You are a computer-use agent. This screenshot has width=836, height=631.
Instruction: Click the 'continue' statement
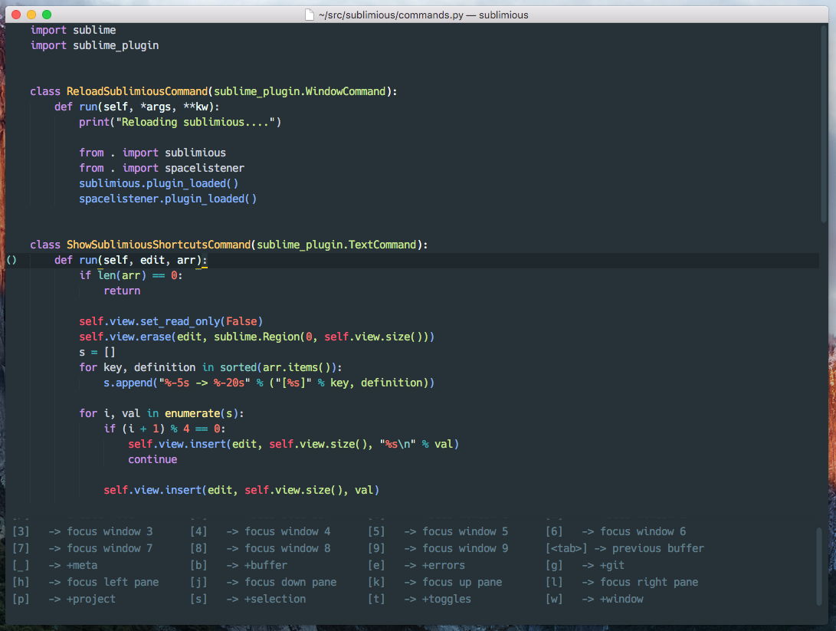(152, 460)
